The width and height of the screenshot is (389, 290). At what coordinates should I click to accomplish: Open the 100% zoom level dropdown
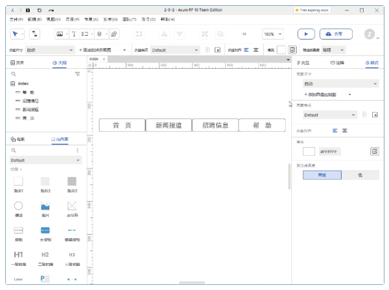(x=272, y=33)
